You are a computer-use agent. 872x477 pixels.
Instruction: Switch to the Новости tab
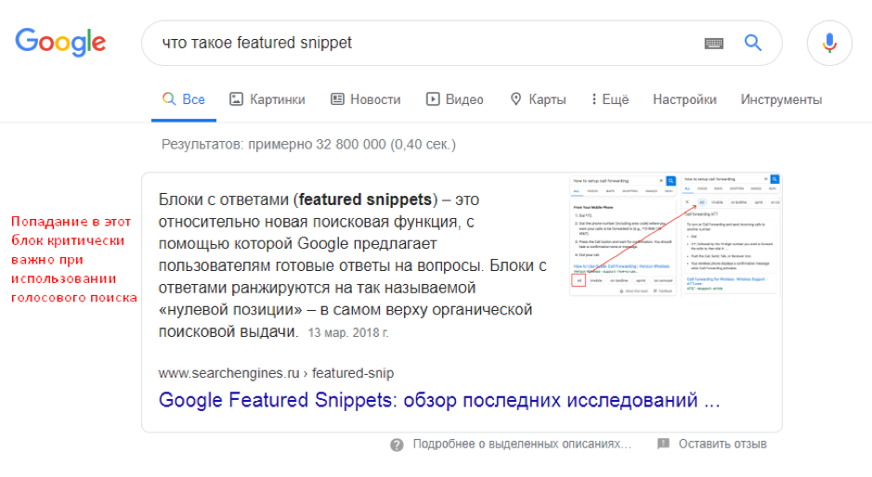click(366, 99)
